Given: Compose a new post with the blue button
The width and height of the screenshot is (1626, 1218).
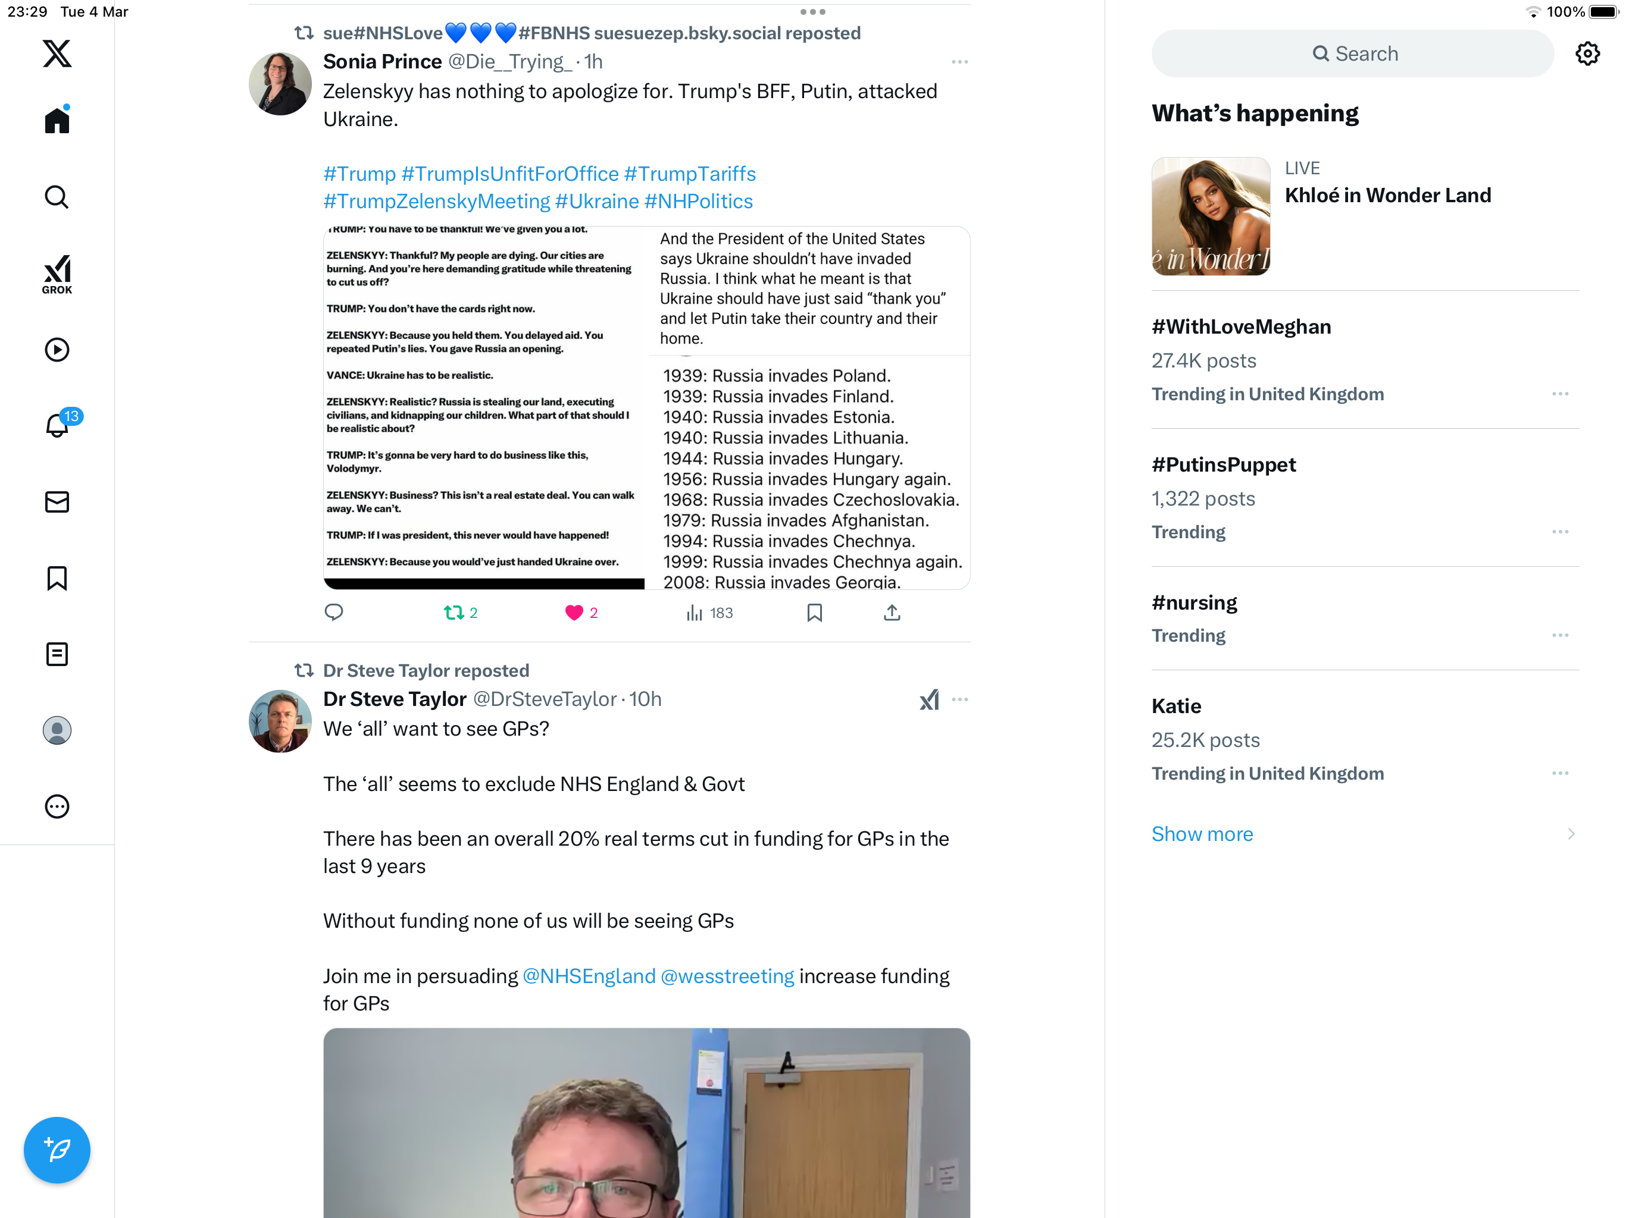Looking at the screenshot, I should coord(57,1150).
